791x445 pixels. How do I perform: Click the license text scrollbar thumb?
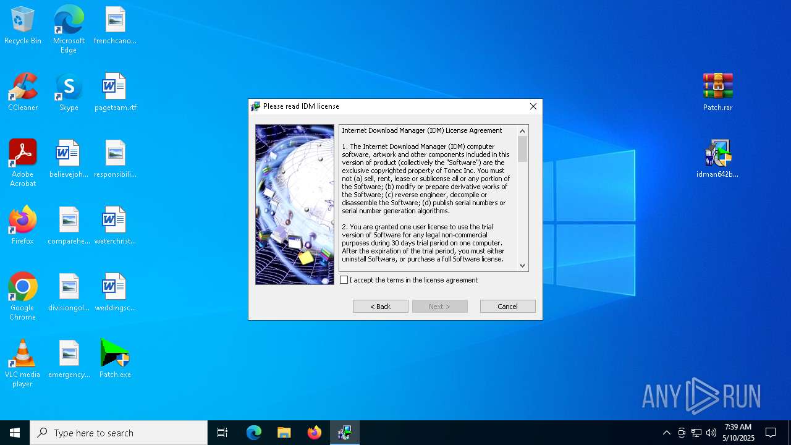pyautogui.click(x=523, y=149)
